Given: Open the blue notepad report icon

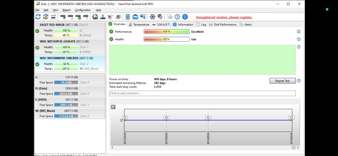Looking at the screenshot, I should pos(128,17).
